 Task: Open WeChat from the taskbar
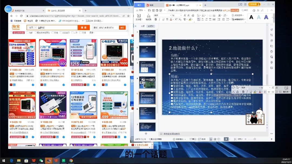point(41,160)
